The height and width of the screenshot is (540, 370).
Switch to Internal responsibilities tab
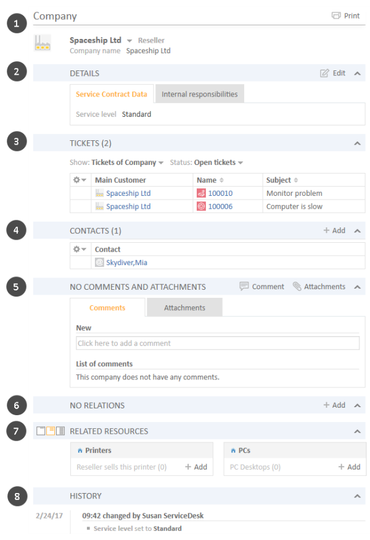pyautogui.click(x=200, y=94)
